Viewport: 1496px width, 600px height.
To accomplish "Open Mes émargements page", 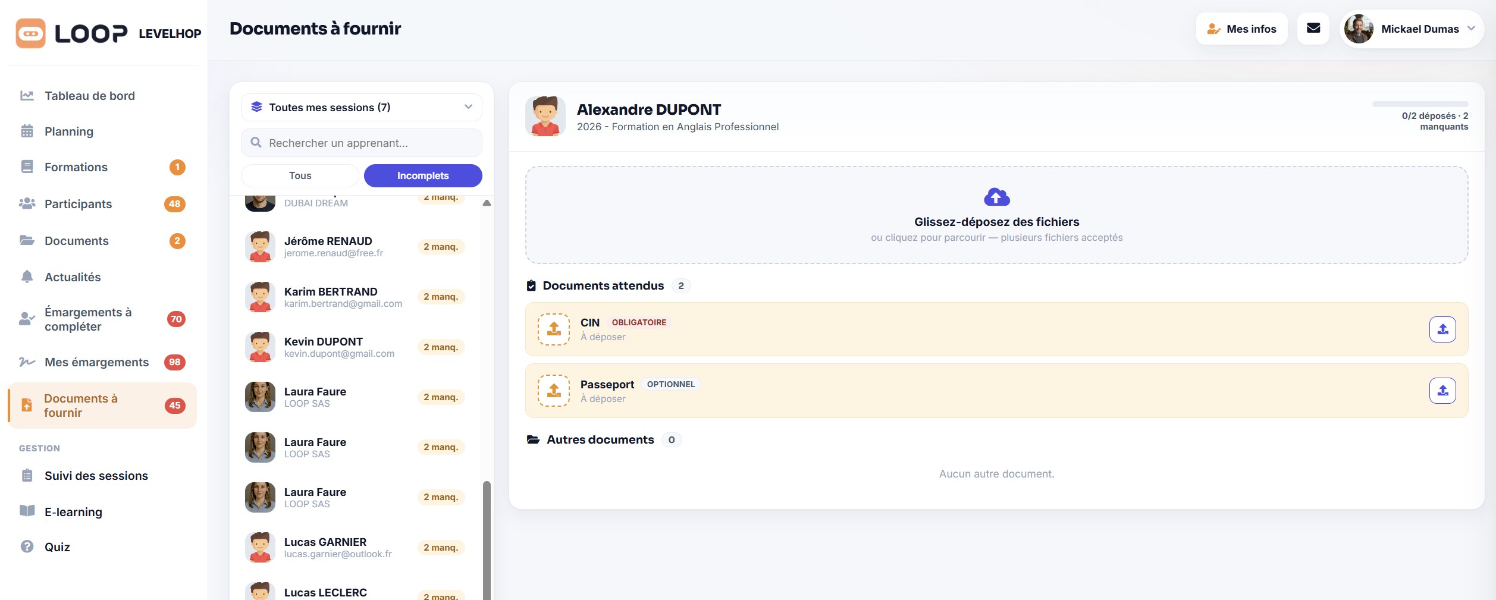I will (x=102, y=362).
